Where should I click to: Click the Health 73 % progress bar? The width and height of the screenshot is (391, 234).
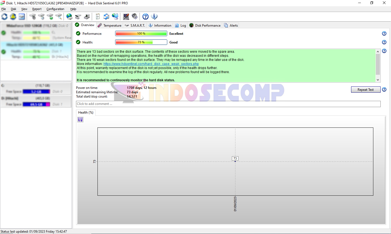click(141, 42)
